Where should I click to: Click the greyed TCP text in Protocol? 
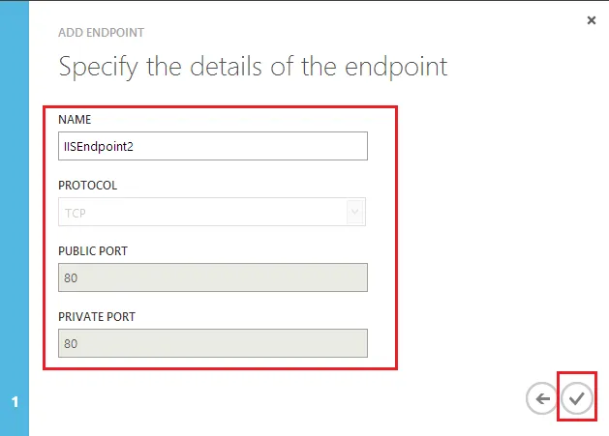tap(75, 213)
